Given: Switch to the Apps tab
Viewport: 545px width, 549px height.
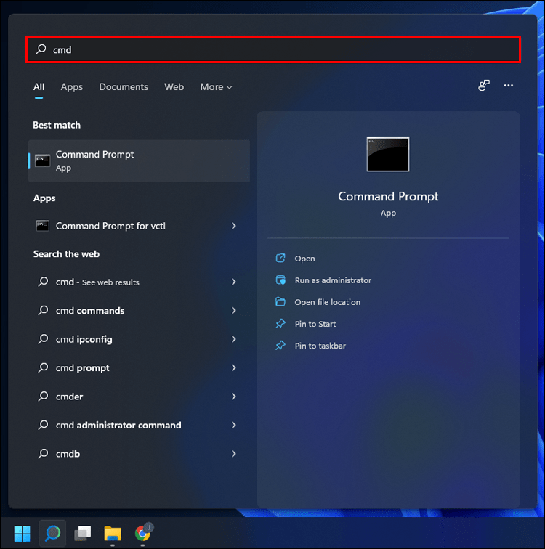Looking at the screenshot, I should coord(71,87).
